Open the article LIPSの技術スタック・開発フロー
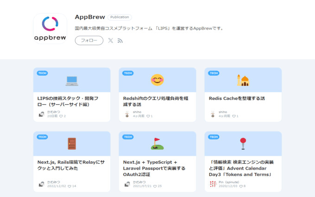The image size is (315, 197). pos(68,102)
